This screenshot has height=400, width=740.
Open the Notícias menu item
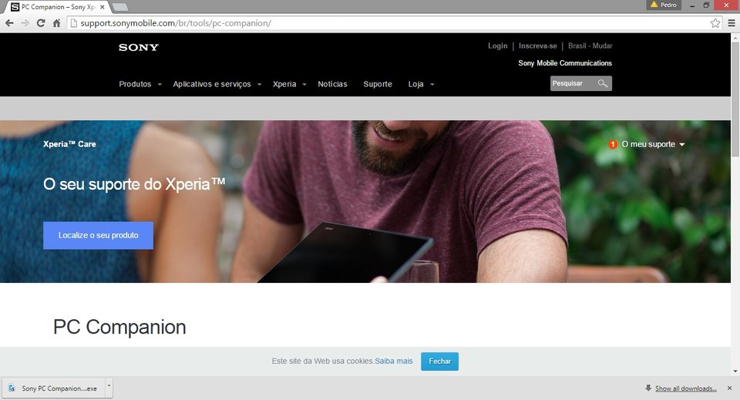click(x=332, y=84)
